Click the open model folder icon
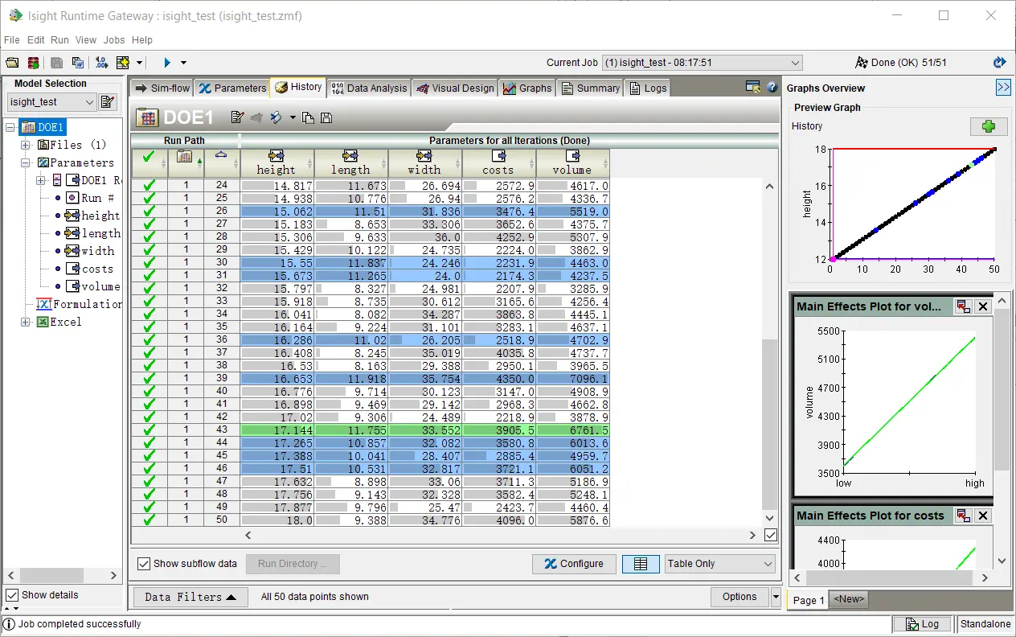Viewport: 1016px width, 637px height. pyautogui.click(x=12, y=63)
